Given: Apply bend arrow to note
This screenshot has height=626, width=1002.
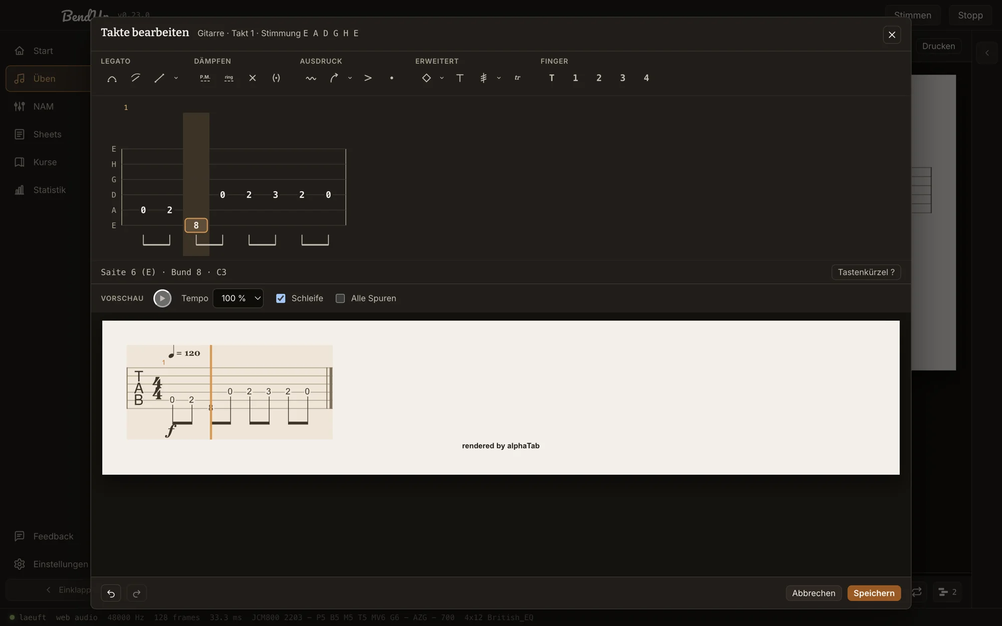Looking at the screenshot, I should coord(334,78).
